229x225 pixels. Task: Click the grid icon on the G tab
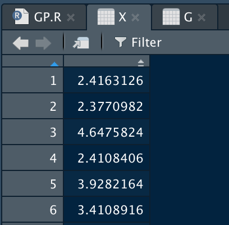tap(171, 17)
